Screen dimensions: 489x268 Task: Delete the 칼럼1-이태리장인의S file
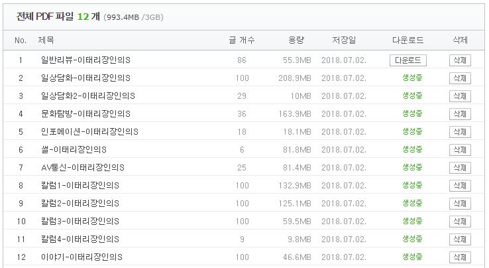tap(460, 186)
